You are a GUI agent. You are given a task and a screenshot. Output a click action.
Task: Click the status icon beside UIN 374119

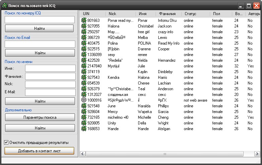[x=84, y=71]
